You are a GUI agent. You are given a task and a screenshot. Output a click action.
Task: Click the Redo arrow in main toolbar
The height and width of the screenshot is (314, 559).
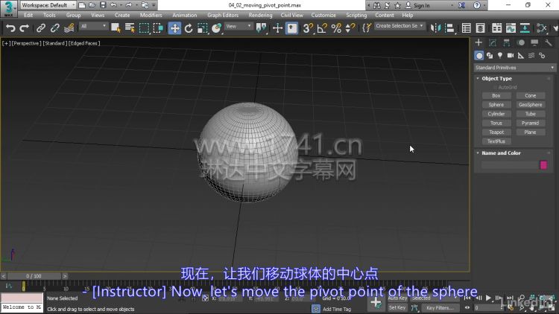[x=25, y=28]
